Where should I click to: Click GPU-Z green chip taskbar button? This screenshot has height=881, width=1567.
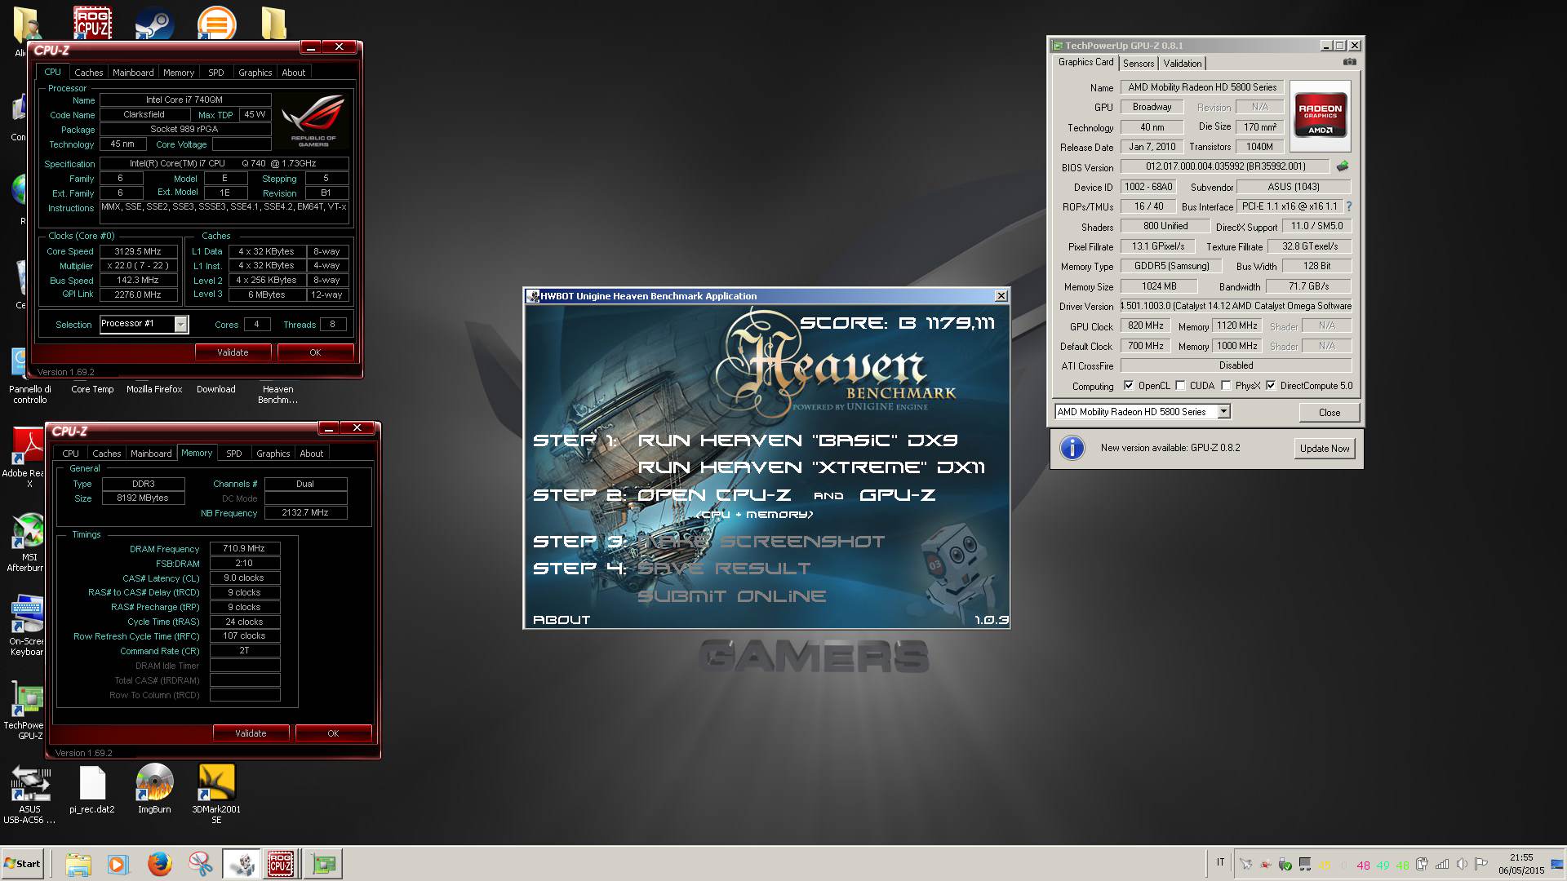coord(323,864)
